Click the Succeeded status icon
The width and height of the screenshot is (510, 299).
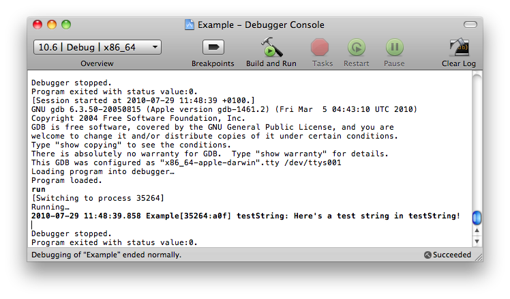pos(427,255)
